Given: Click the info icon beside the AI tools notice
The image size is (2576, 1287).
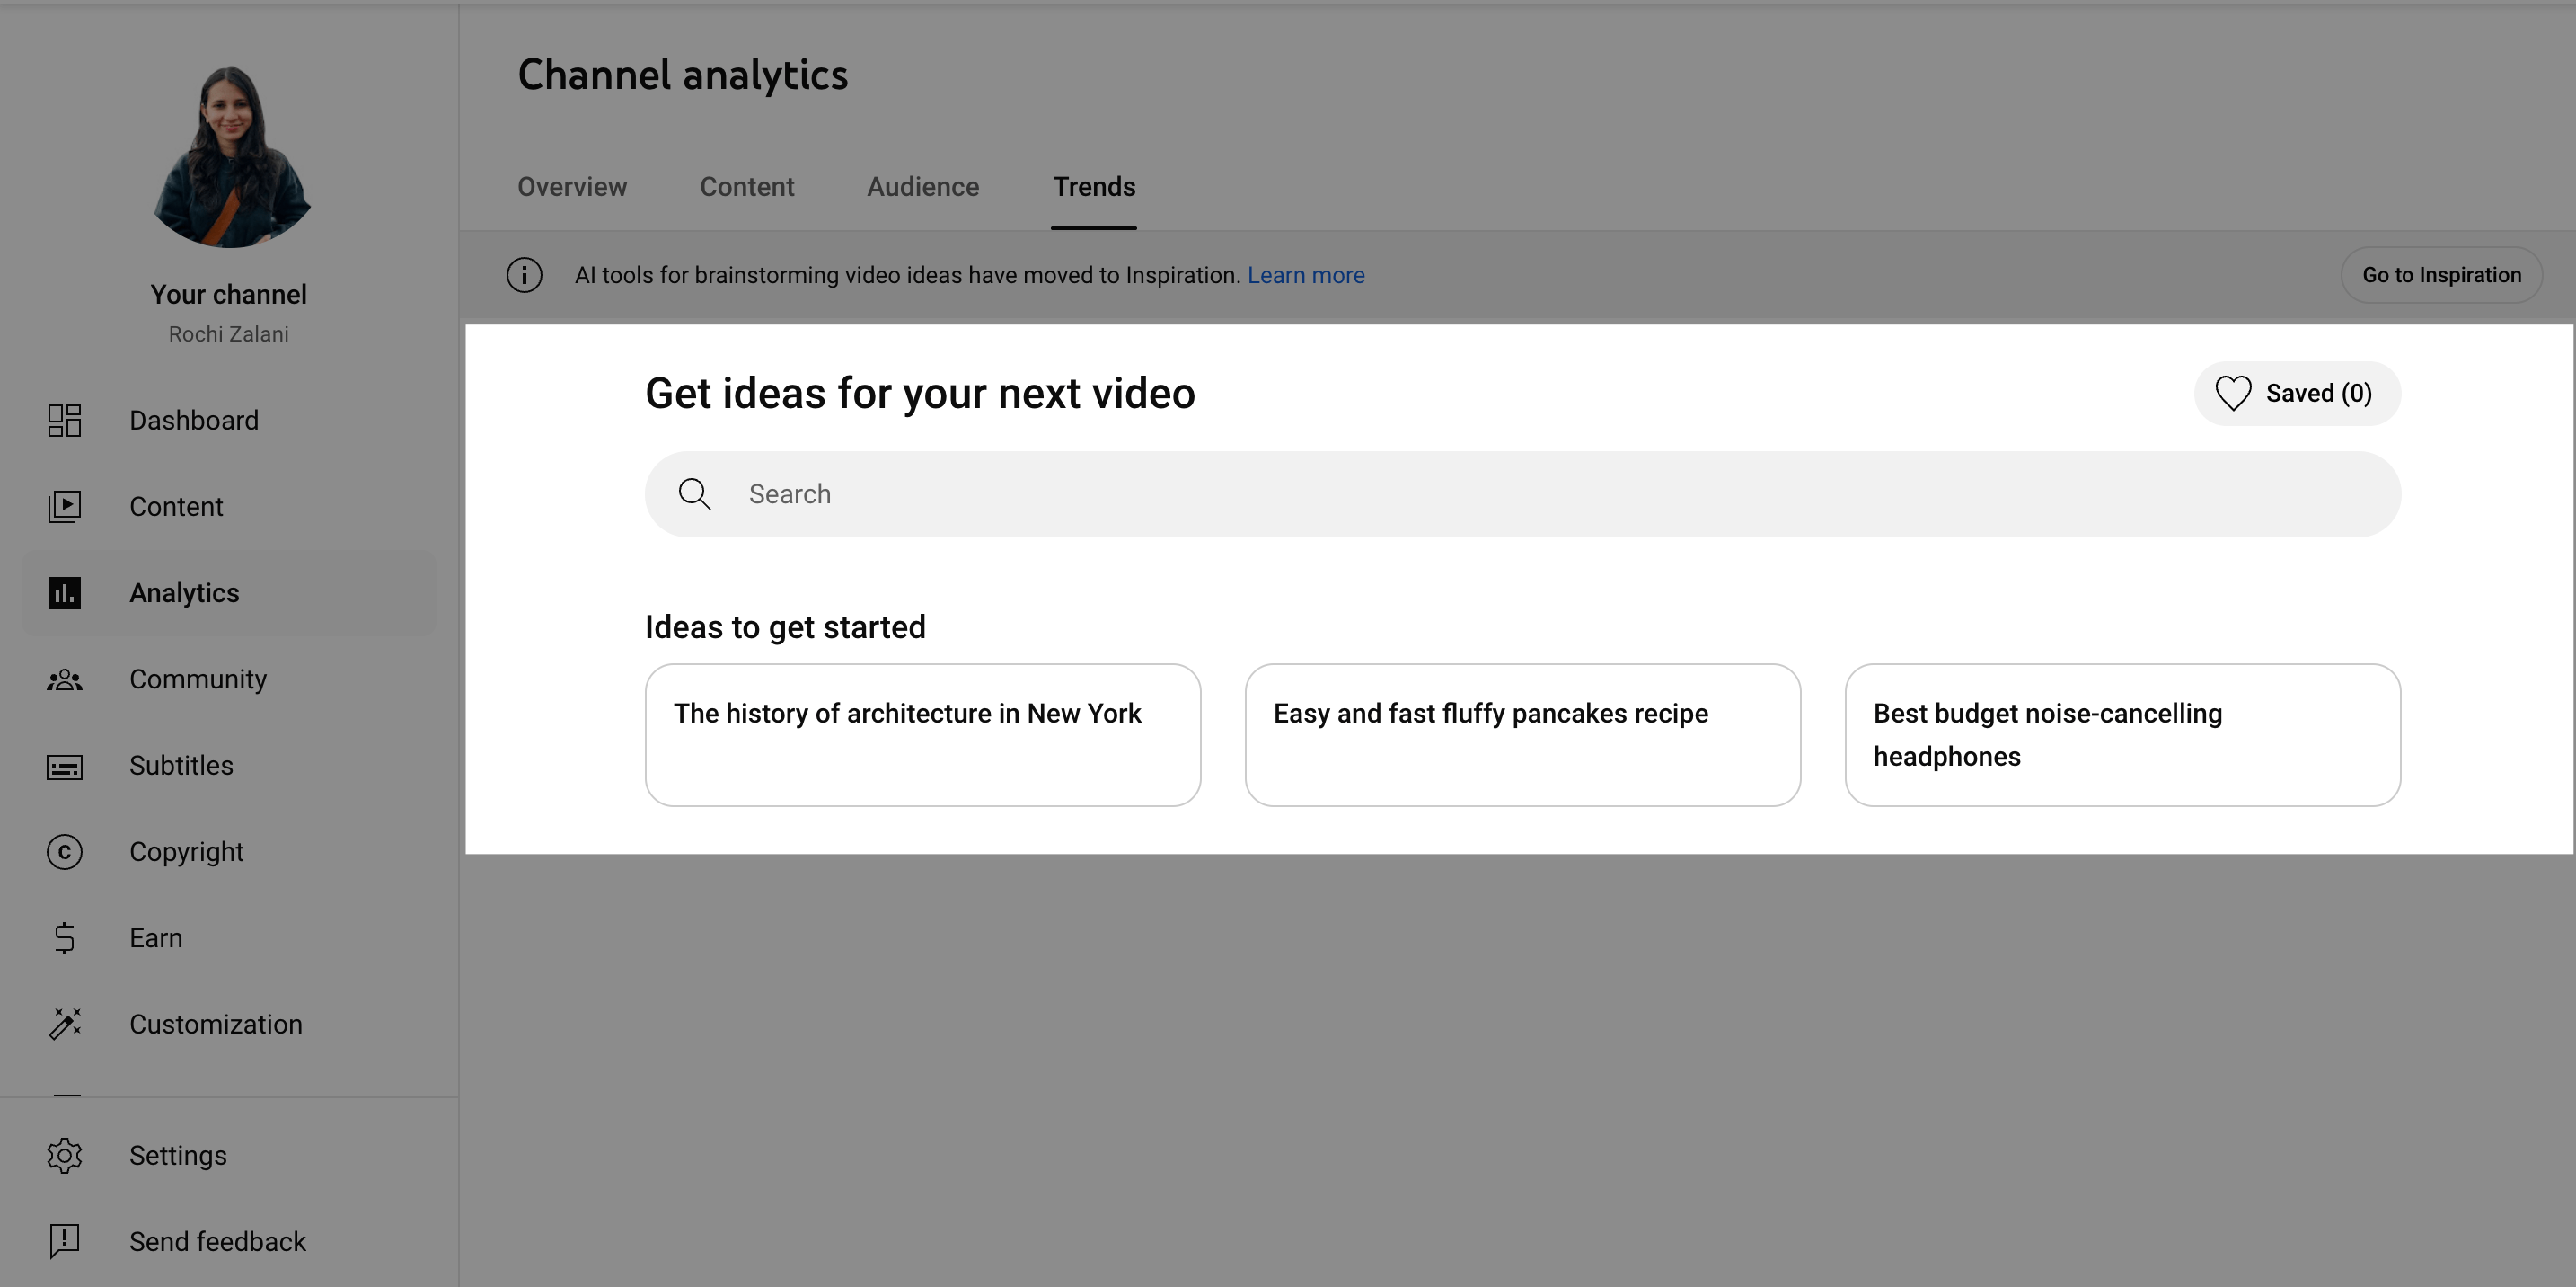Looking at the screenshot, I should click(x=524, y=274).
